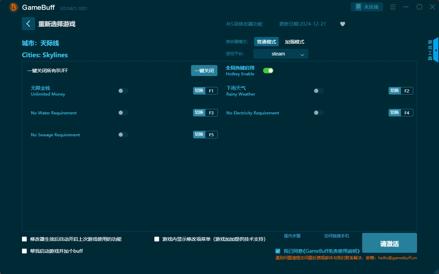Toggle the Hotkey Enable switch off

268,70
